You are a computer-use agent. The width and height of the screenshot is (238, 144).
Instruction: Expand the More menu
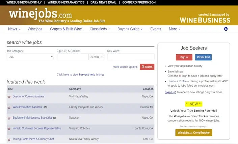coord(174,29)
